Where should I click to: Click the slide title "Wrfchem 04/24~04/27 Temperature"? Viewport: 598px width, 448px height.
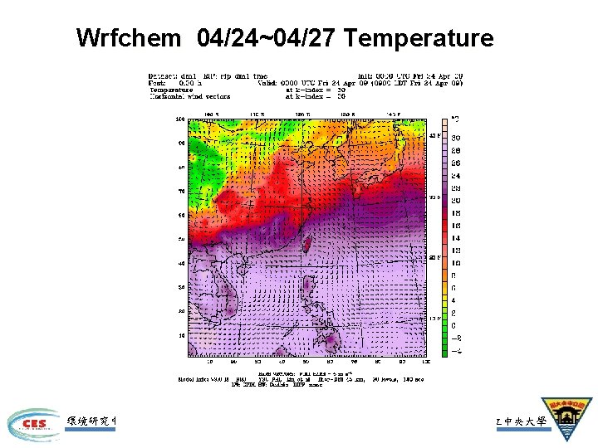(x=285, y=38)
